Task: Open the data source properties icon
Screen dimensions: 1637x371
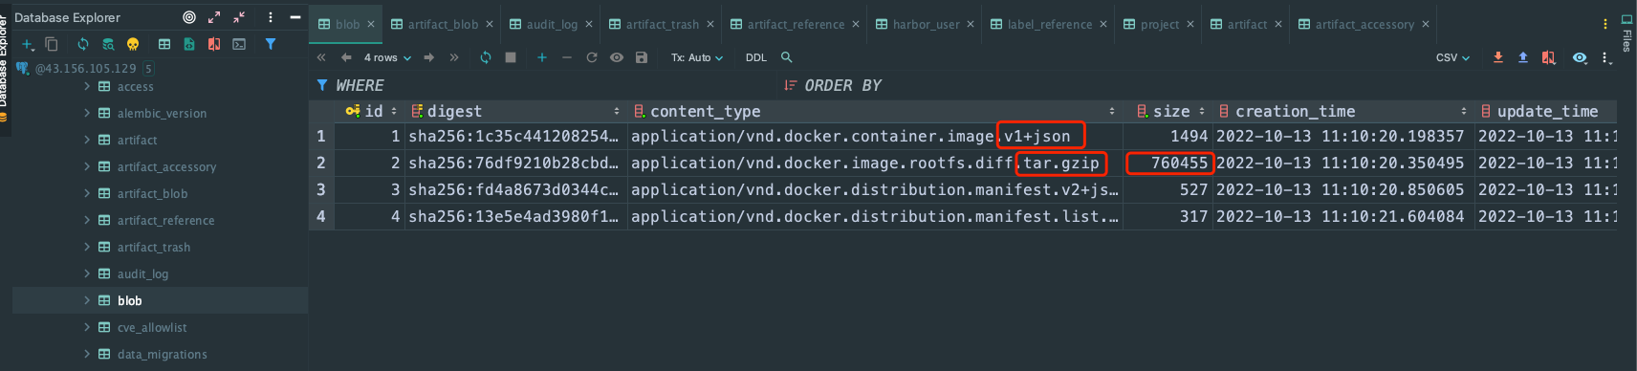Action: point(108,44)
